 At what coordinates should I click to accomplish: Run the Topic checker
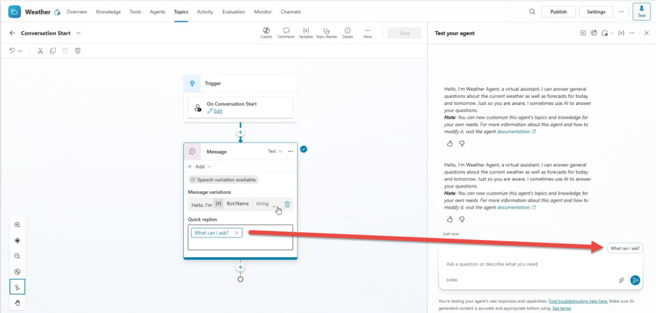(x=327, y=33)
